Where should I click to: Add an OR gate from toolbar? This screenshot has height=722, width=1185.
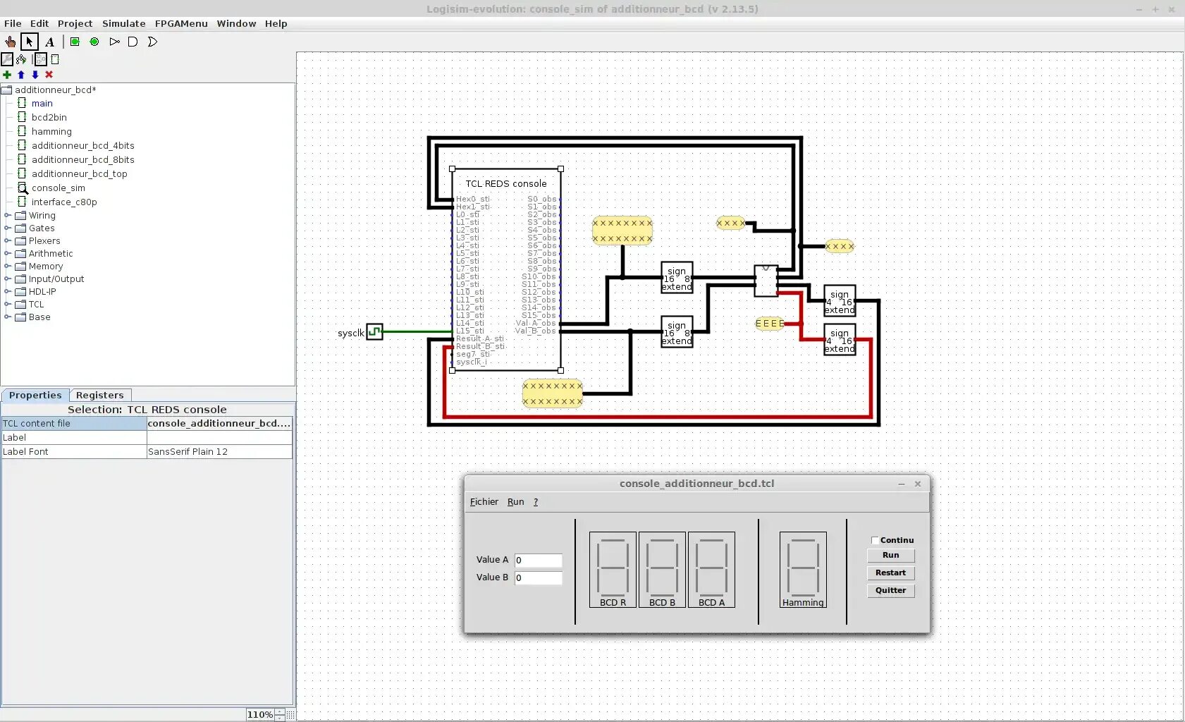click(x=152, y=42)
